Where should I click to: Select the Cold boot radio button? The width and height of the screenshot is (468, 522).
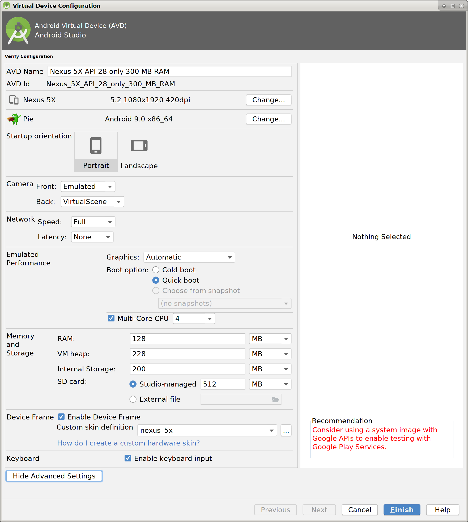click(156, 270)
